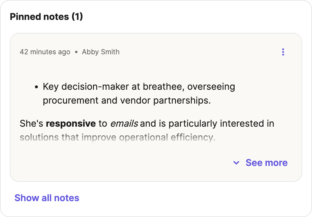This screenshot has height=217, width=312.
Task: Click the bullet point before Key decision-maker
Action: 36,86
